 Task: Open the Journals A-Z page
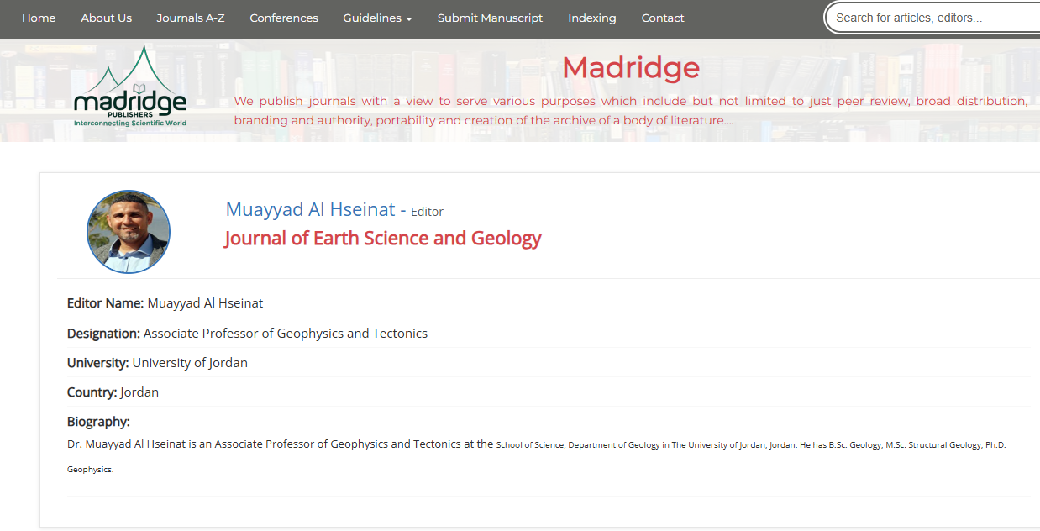(191, 18)
